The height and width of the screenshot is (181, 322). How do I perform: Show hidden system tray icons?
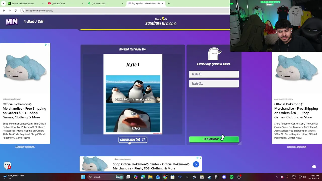276,177
